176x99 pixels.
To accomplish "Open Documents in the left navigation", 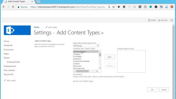I will (9, 50).
